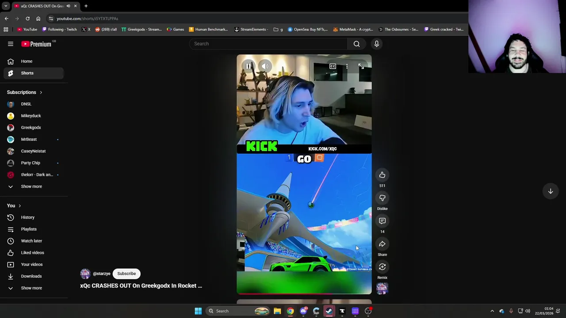Open Home in the sidebar
Viewport: 566px width, 318px height.
pyautogui.click(x=34, y=61)
